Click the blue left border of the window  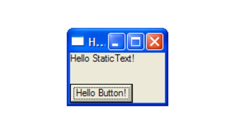click(x=68, y=78)
